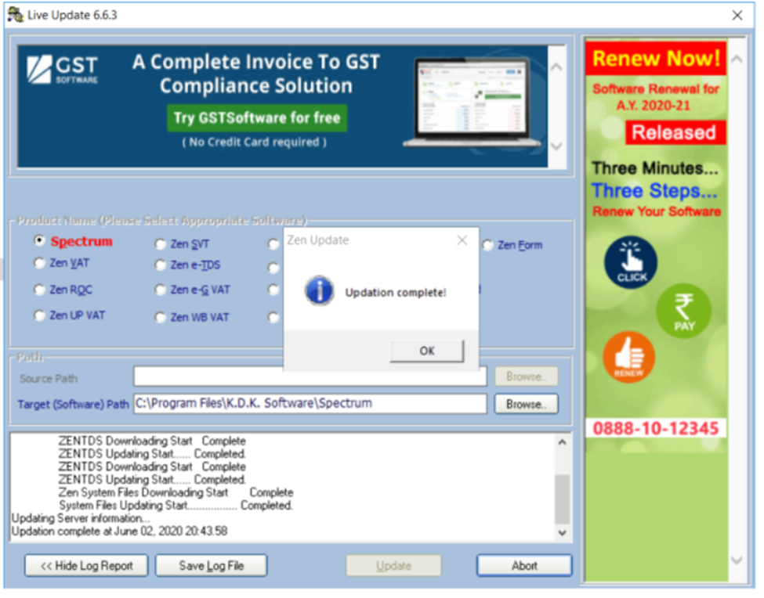Click the "Live Update 6.6.3" window title

[72, 15]
